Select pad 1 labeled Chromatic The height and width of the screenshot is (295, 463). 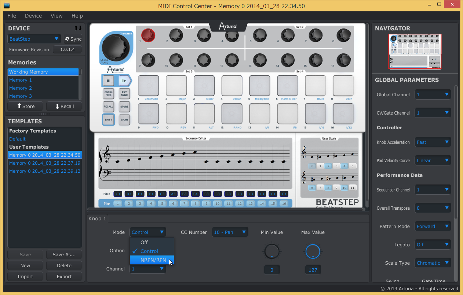pos(149,86)
